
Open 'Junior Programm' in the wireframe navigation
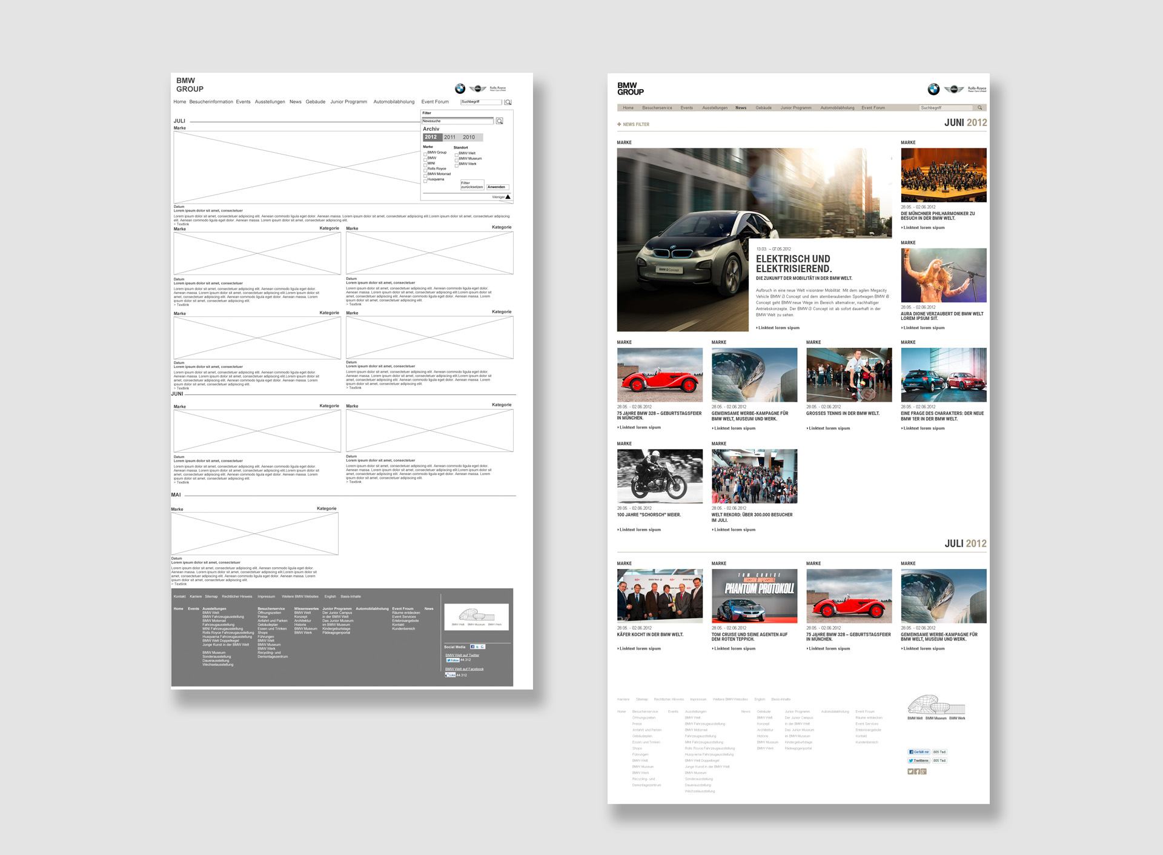point(348,102)
